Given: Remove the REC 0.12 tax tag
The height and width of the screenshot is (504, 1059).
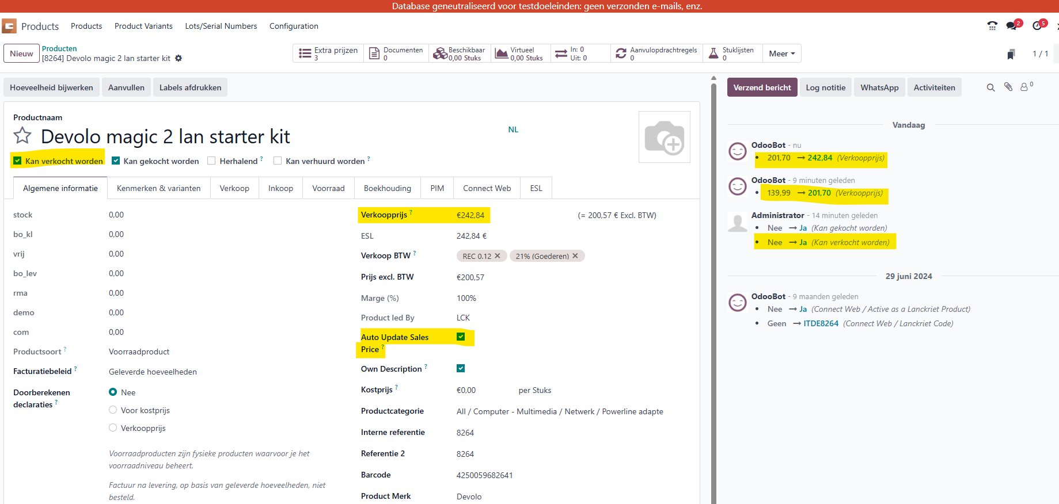Looking at the screenshot, I should [x=498, y=256].
